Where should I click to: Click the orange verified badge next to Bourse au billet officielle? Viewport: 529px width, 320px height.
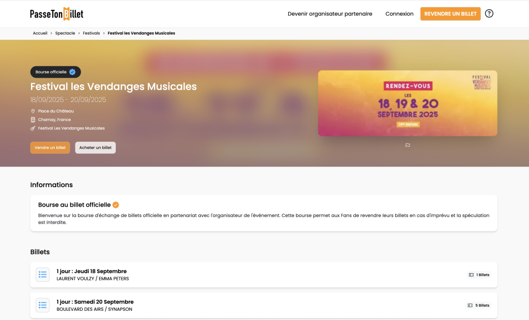tap(116, 205)
